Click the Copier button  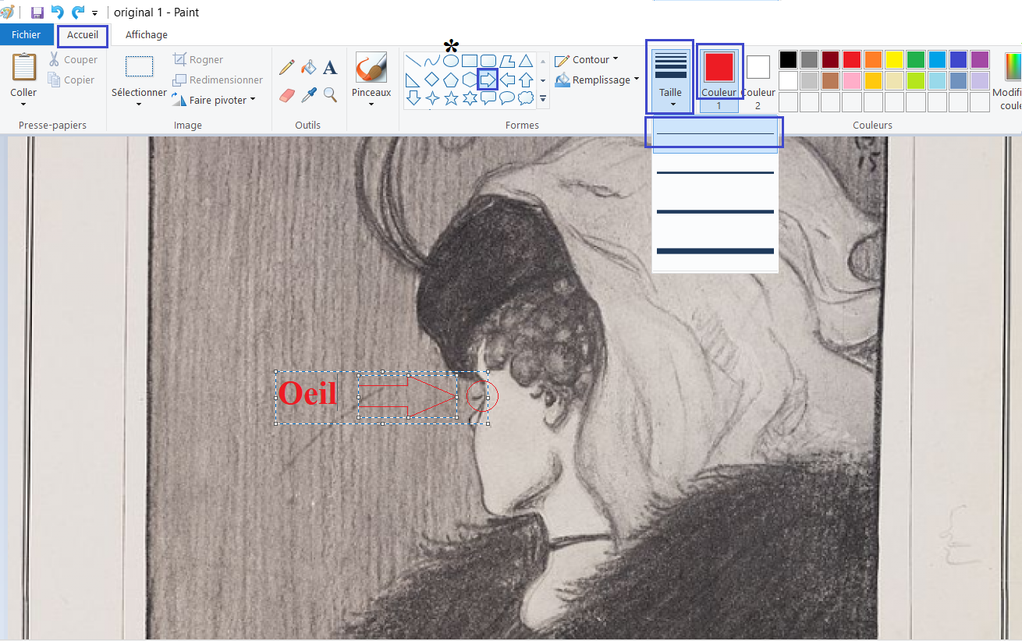[71, 80]
